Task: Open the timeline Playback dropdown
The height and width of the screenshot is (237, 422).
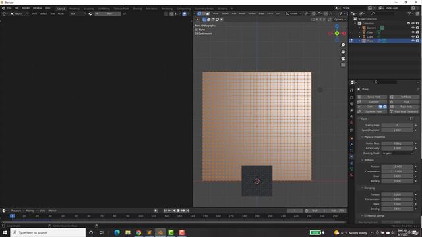Action: click(17, 211)
